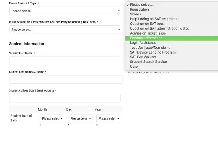Select Admission Ticket Issue option
The height and width of the screenshot is (163, 218).
point(172,33)
